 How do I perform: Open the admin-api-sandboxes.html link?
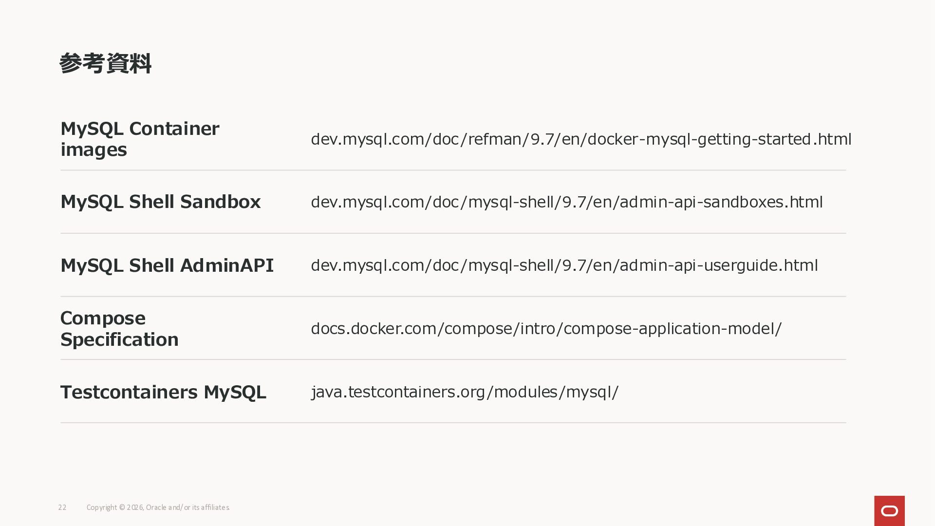click(x=567, y=202)
